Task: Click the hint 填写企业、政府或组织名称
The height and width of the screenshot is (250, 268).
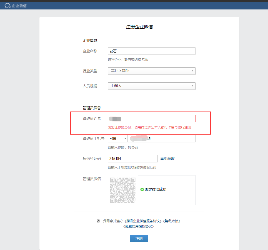Action: click(128, 60)
